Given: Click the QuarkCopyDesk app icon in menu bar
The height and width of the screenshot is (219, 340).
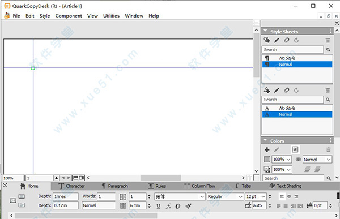Looking at the screenshot, I should coord(7,16).
